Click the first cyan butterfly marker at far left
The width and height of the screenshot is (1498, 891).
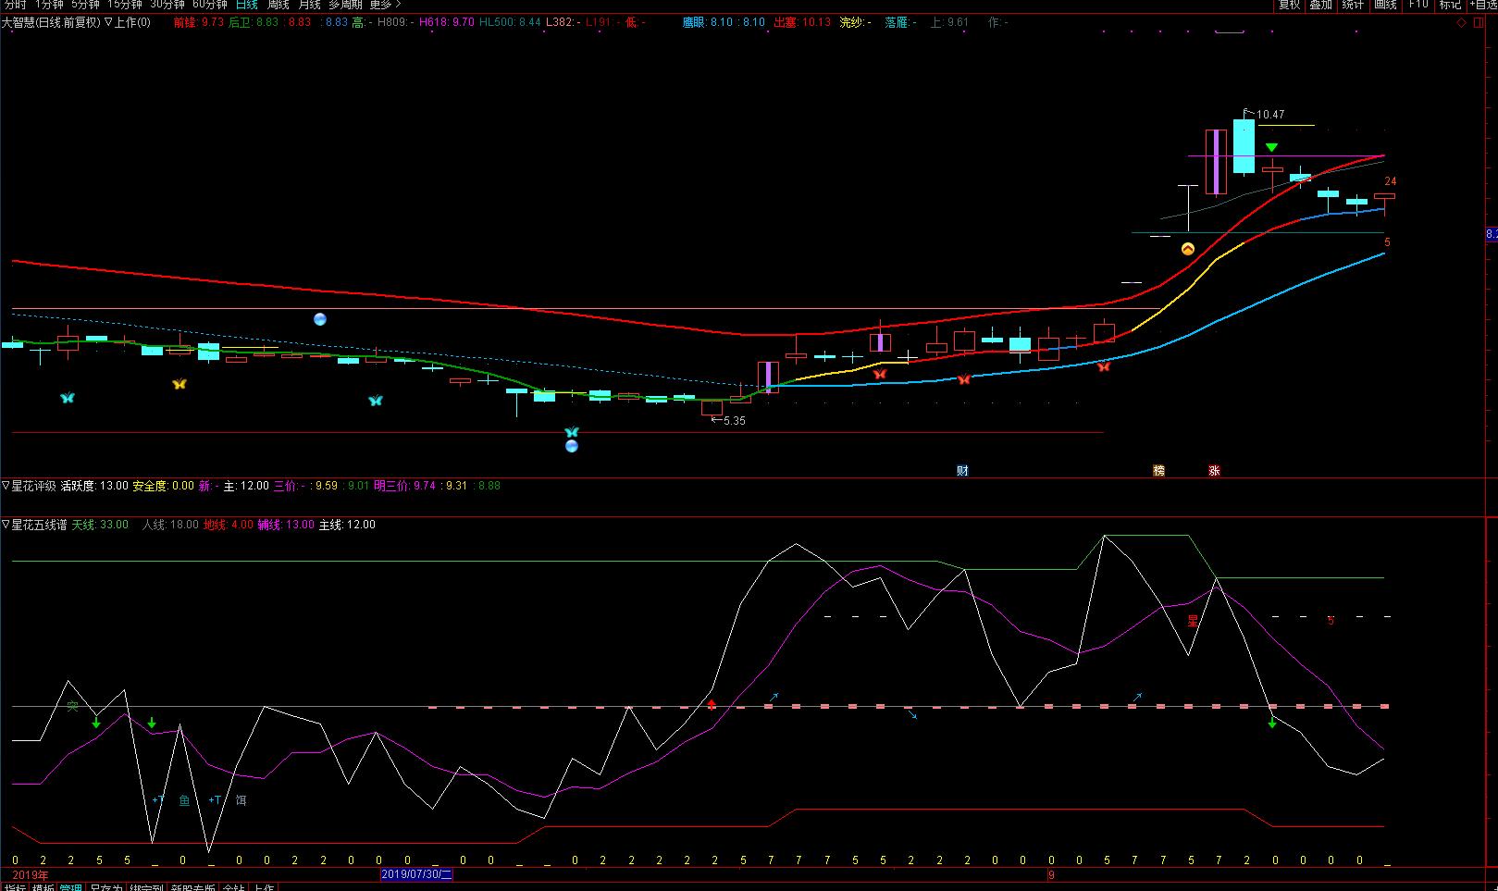(x=67, y=398)
